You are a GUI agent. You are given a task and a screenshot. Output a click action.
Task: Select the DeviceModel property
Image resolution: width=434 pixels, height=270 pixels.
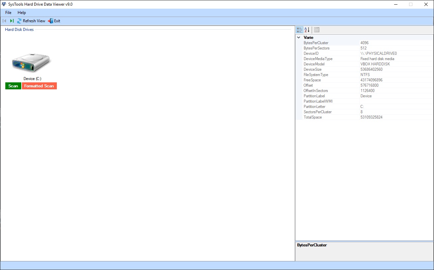314,64
